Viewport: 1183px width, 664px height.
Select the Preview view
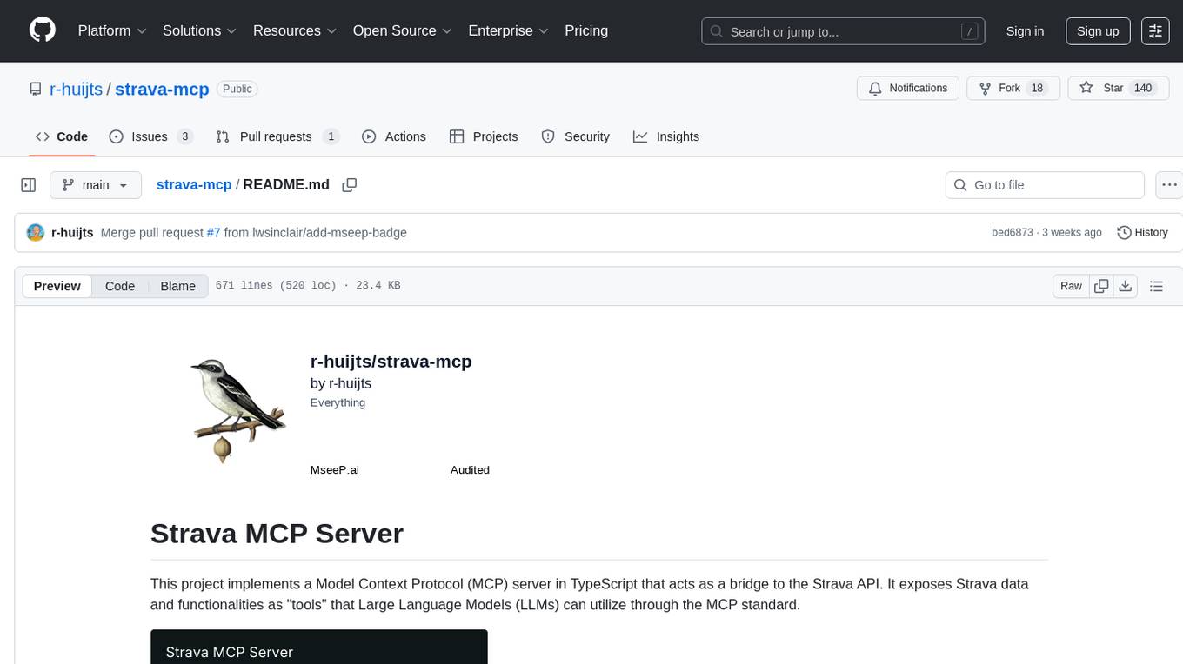click(x=57, y=286)
